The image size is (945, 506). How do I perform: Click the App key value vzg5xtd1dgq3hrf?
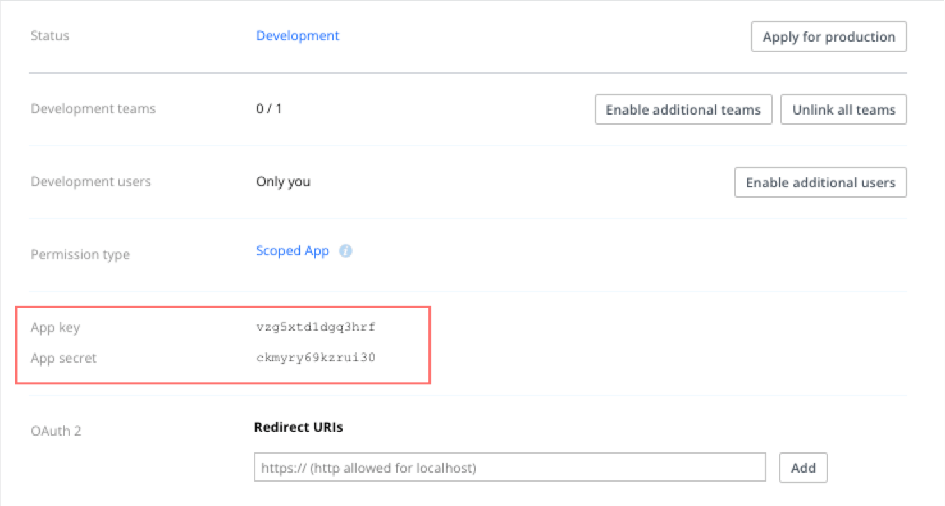(316, 328)
